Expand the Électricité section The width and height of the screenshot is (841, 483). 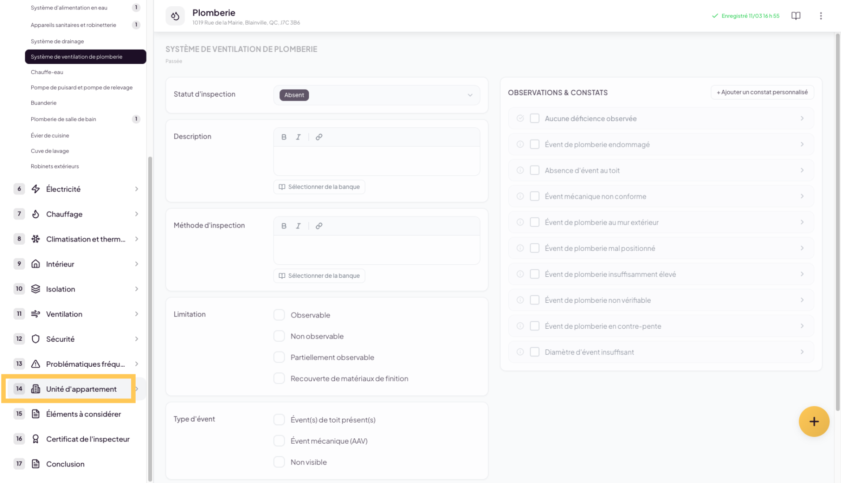(x=137, y=189)
